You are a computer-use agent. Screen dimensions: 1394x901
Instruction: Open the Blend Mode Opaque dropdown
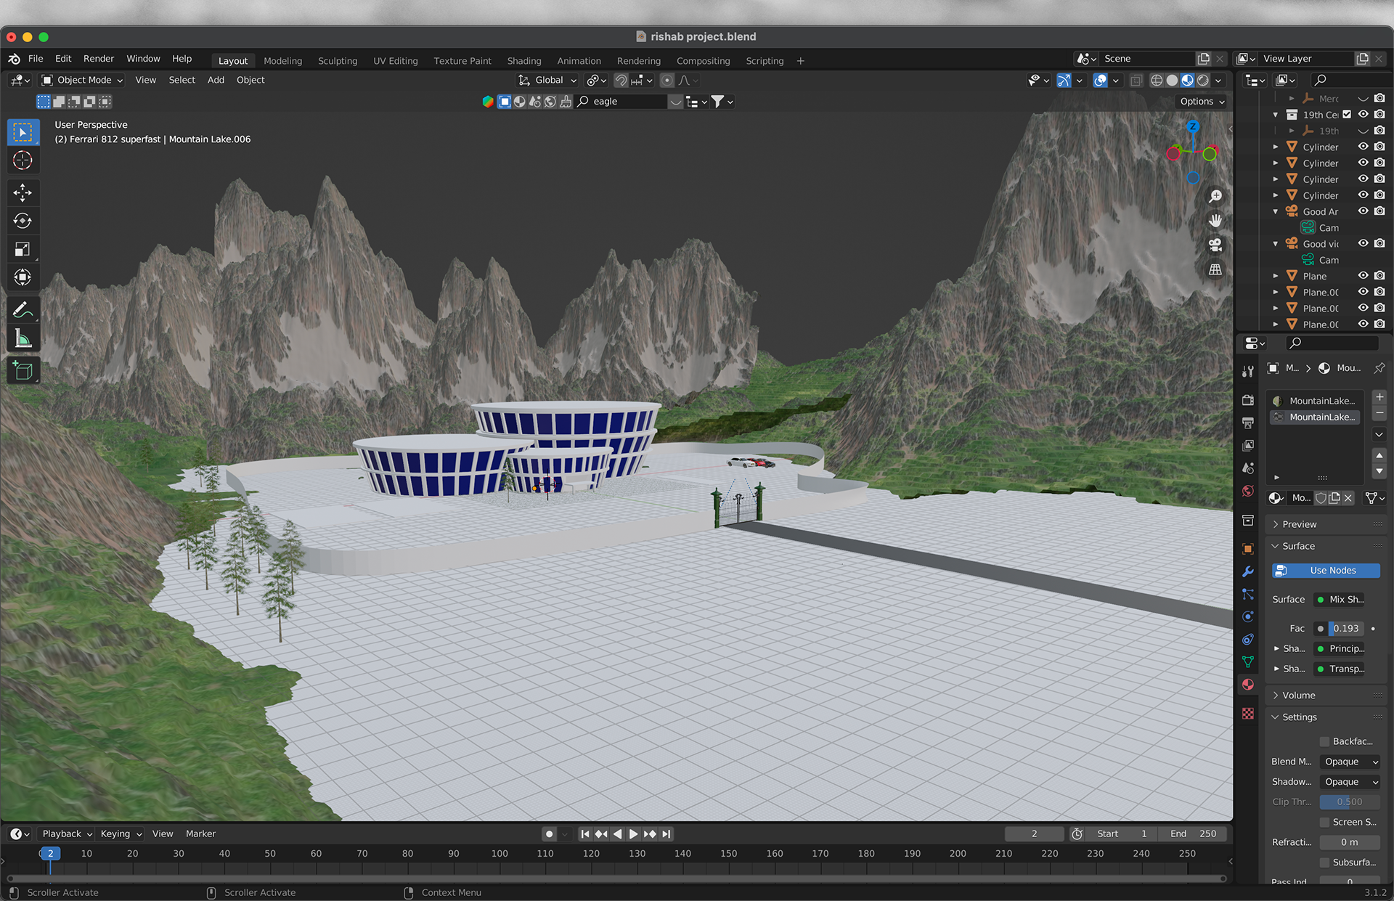point(1350,762)
